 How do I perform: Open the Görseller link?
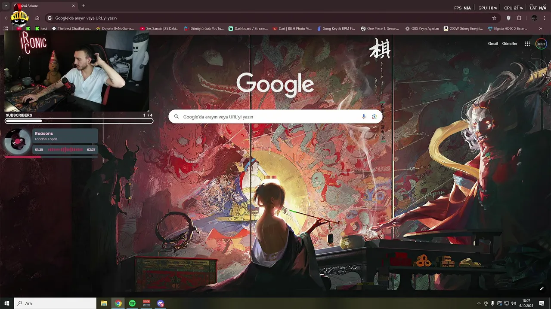(510, 44)
